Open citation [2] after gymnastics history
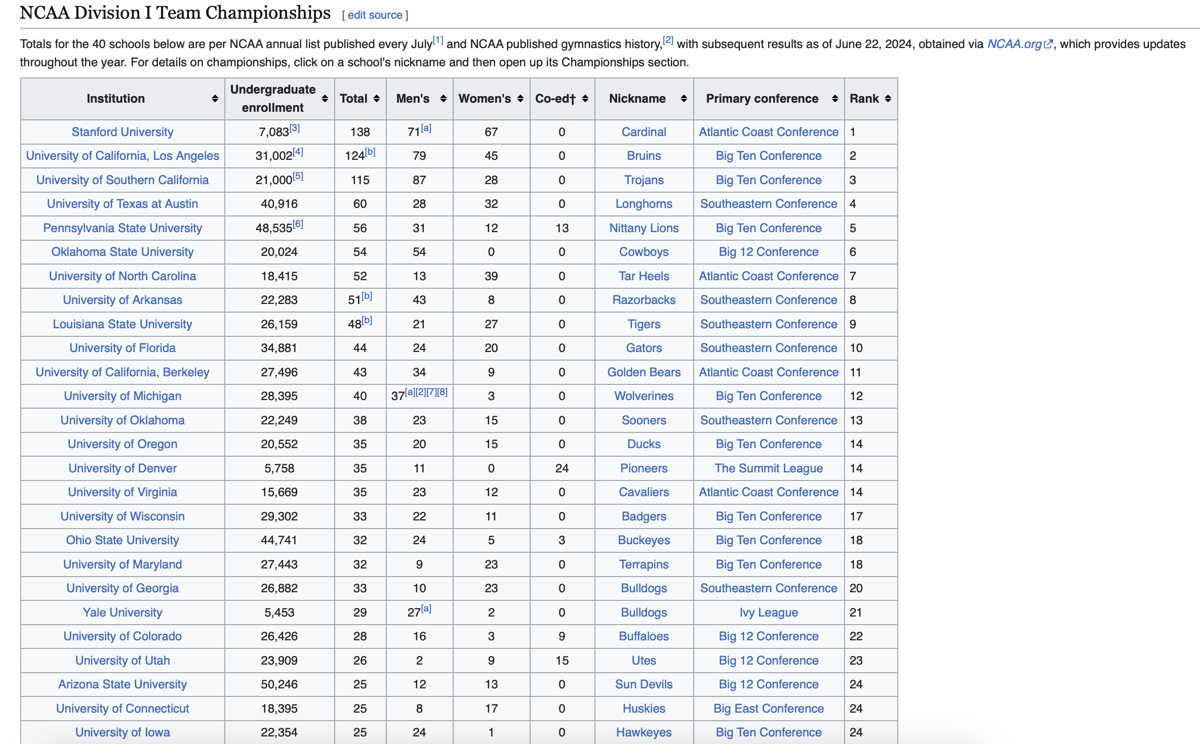The width and height of the screenshot is (1200, 744). click(668, 40)
